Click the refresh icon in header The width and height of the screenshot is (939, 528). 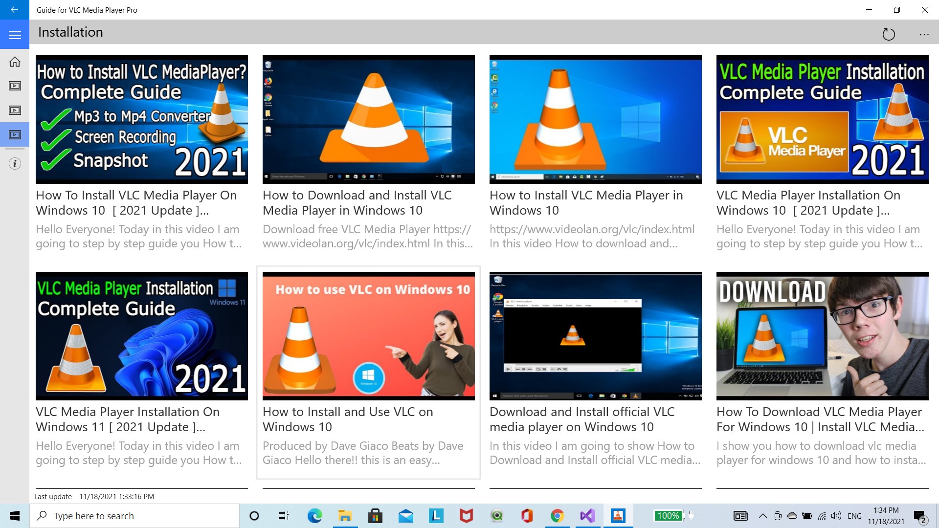(888, 34)
